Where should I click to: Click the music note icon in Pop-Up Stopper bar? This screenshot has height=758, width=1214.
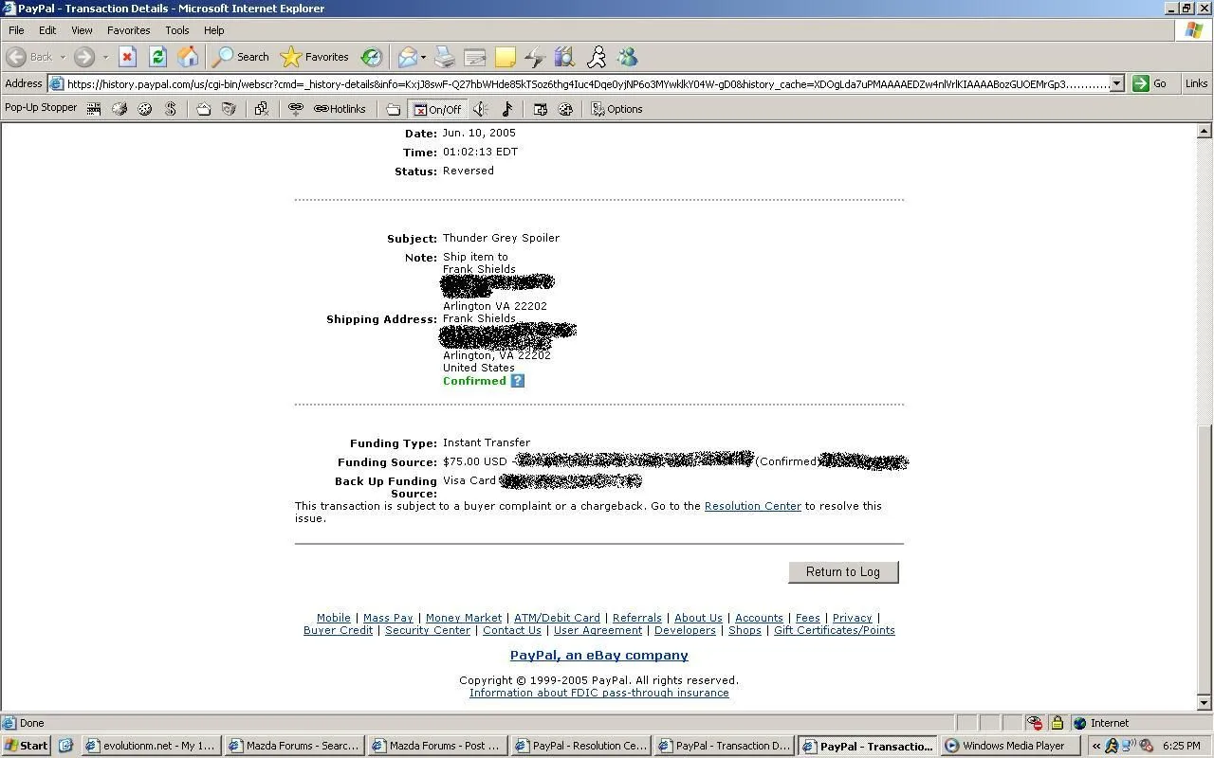coord(506,109)
